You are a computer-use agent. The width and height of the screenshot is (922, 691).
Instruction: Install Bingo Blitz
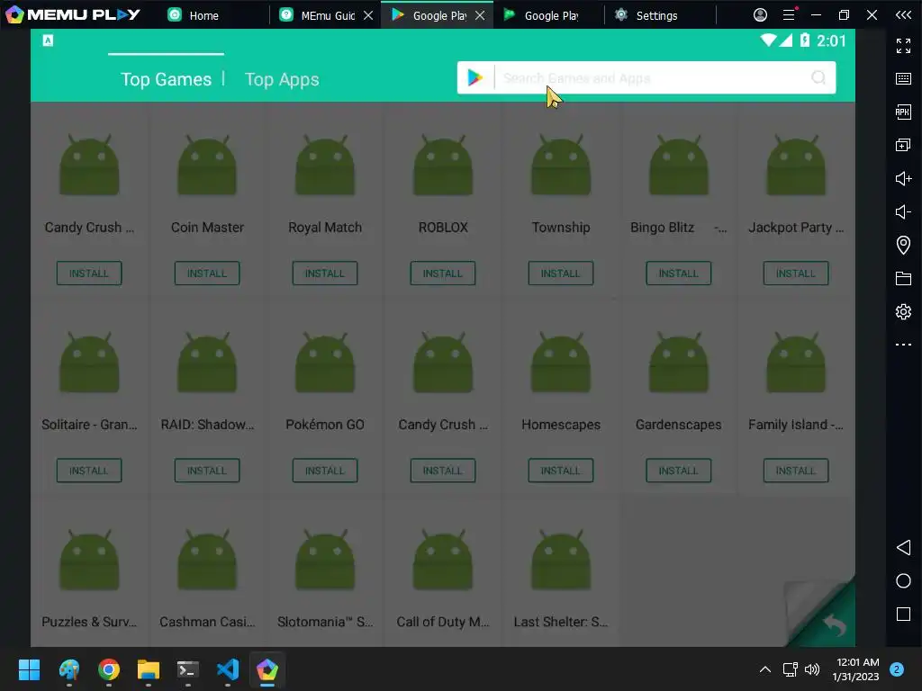[679, 274]
